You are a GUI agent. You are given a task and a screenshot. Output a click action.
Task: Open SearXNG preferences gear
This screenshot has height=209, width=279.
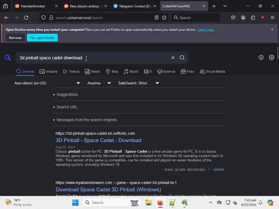(272, 57)
